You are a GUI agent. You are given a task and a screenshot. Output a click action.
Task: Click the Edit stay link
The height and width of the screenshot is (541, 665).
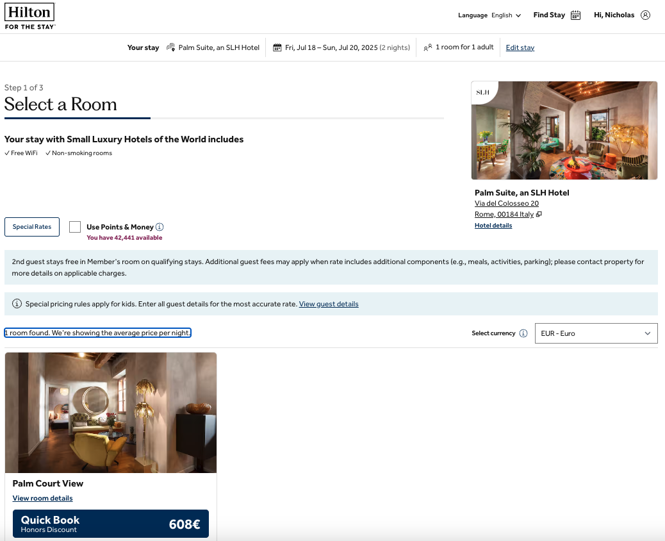(520, 47)
